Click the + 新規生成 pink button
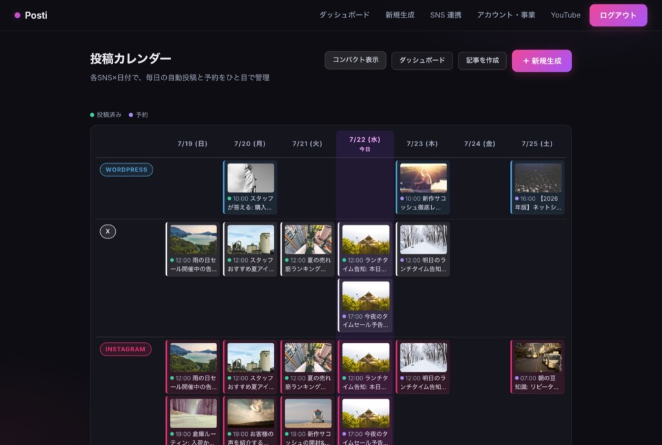This screenshot has width=662, height=445. point(542,61)
